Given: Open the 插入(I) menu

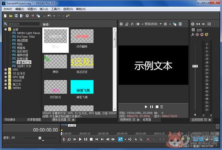Looking at the screenshot, I should tap(44, 9).
